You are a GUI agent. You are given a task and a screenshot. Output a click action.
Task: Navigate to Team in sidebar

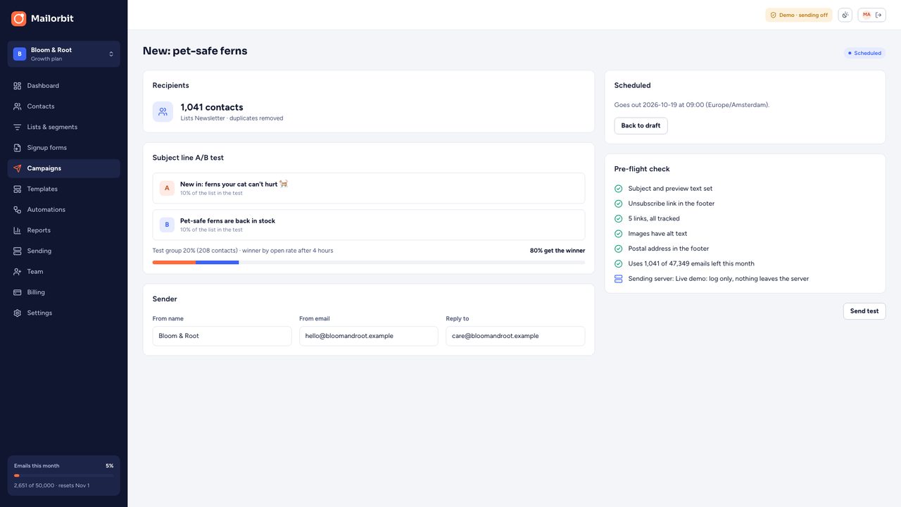[64, 272]
